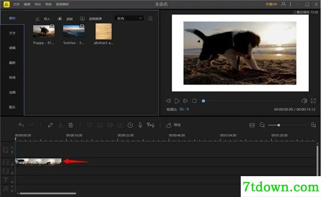
Task: Click the timeline ruler at 00:00:16.00
Action: 74,135
